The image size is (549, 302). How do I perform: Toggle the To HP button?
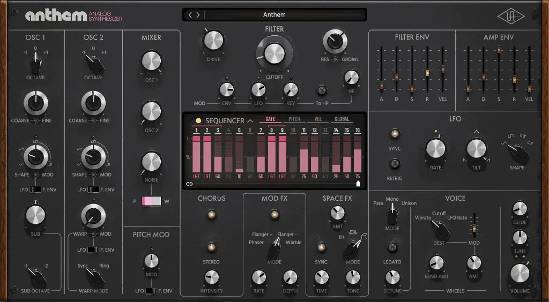pos(322,90)
